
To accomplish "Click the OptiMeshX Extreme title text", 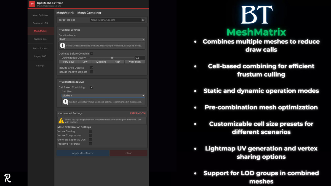I will [50, 3].
